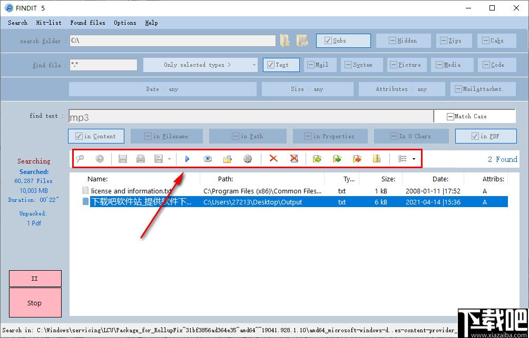Viewport: 529px width, 338px height.
Task: Enable Match Case option
Action: [475, 117]
